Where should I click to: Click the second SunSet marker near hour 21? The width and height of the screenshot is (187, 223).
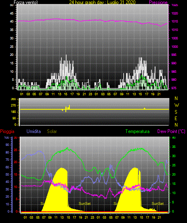[x=158, y=204]
